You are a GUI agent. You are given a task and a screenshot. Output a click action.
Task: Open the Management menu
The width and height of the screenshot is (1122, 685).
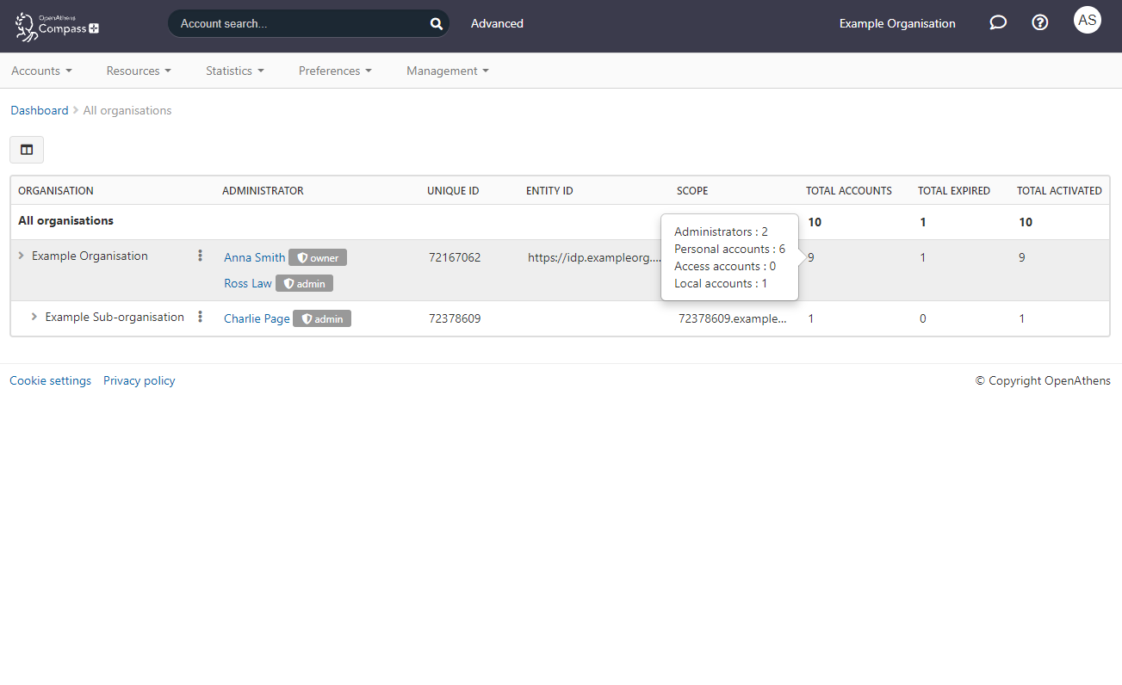[x=447, y=71]
